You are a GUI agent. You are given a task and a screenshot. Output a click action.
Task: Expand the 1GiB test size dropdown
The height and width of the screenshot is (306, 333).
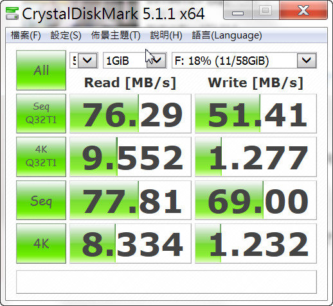coord(157,60)
